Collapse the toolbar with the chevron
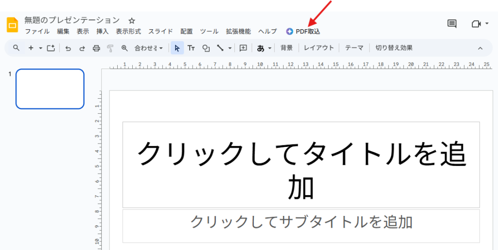The height and width of the screenshot is (250, 498). (480, 48)
